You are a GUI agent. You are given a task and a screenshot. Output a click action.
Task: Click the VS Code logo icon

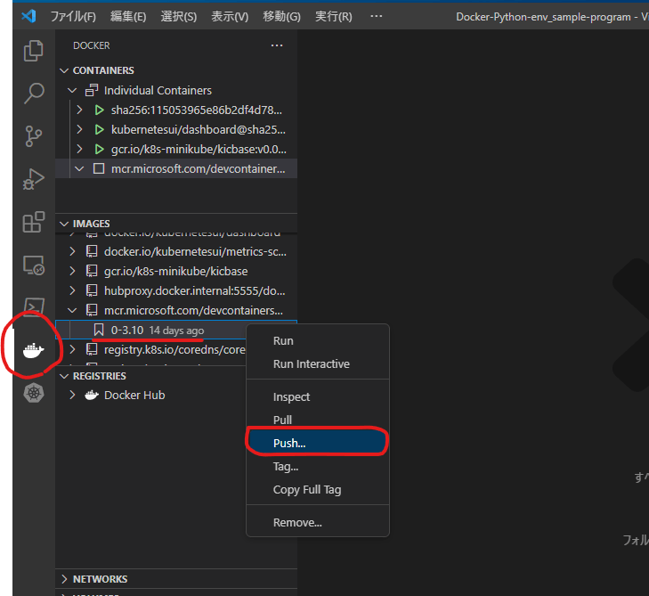(29, 16)
